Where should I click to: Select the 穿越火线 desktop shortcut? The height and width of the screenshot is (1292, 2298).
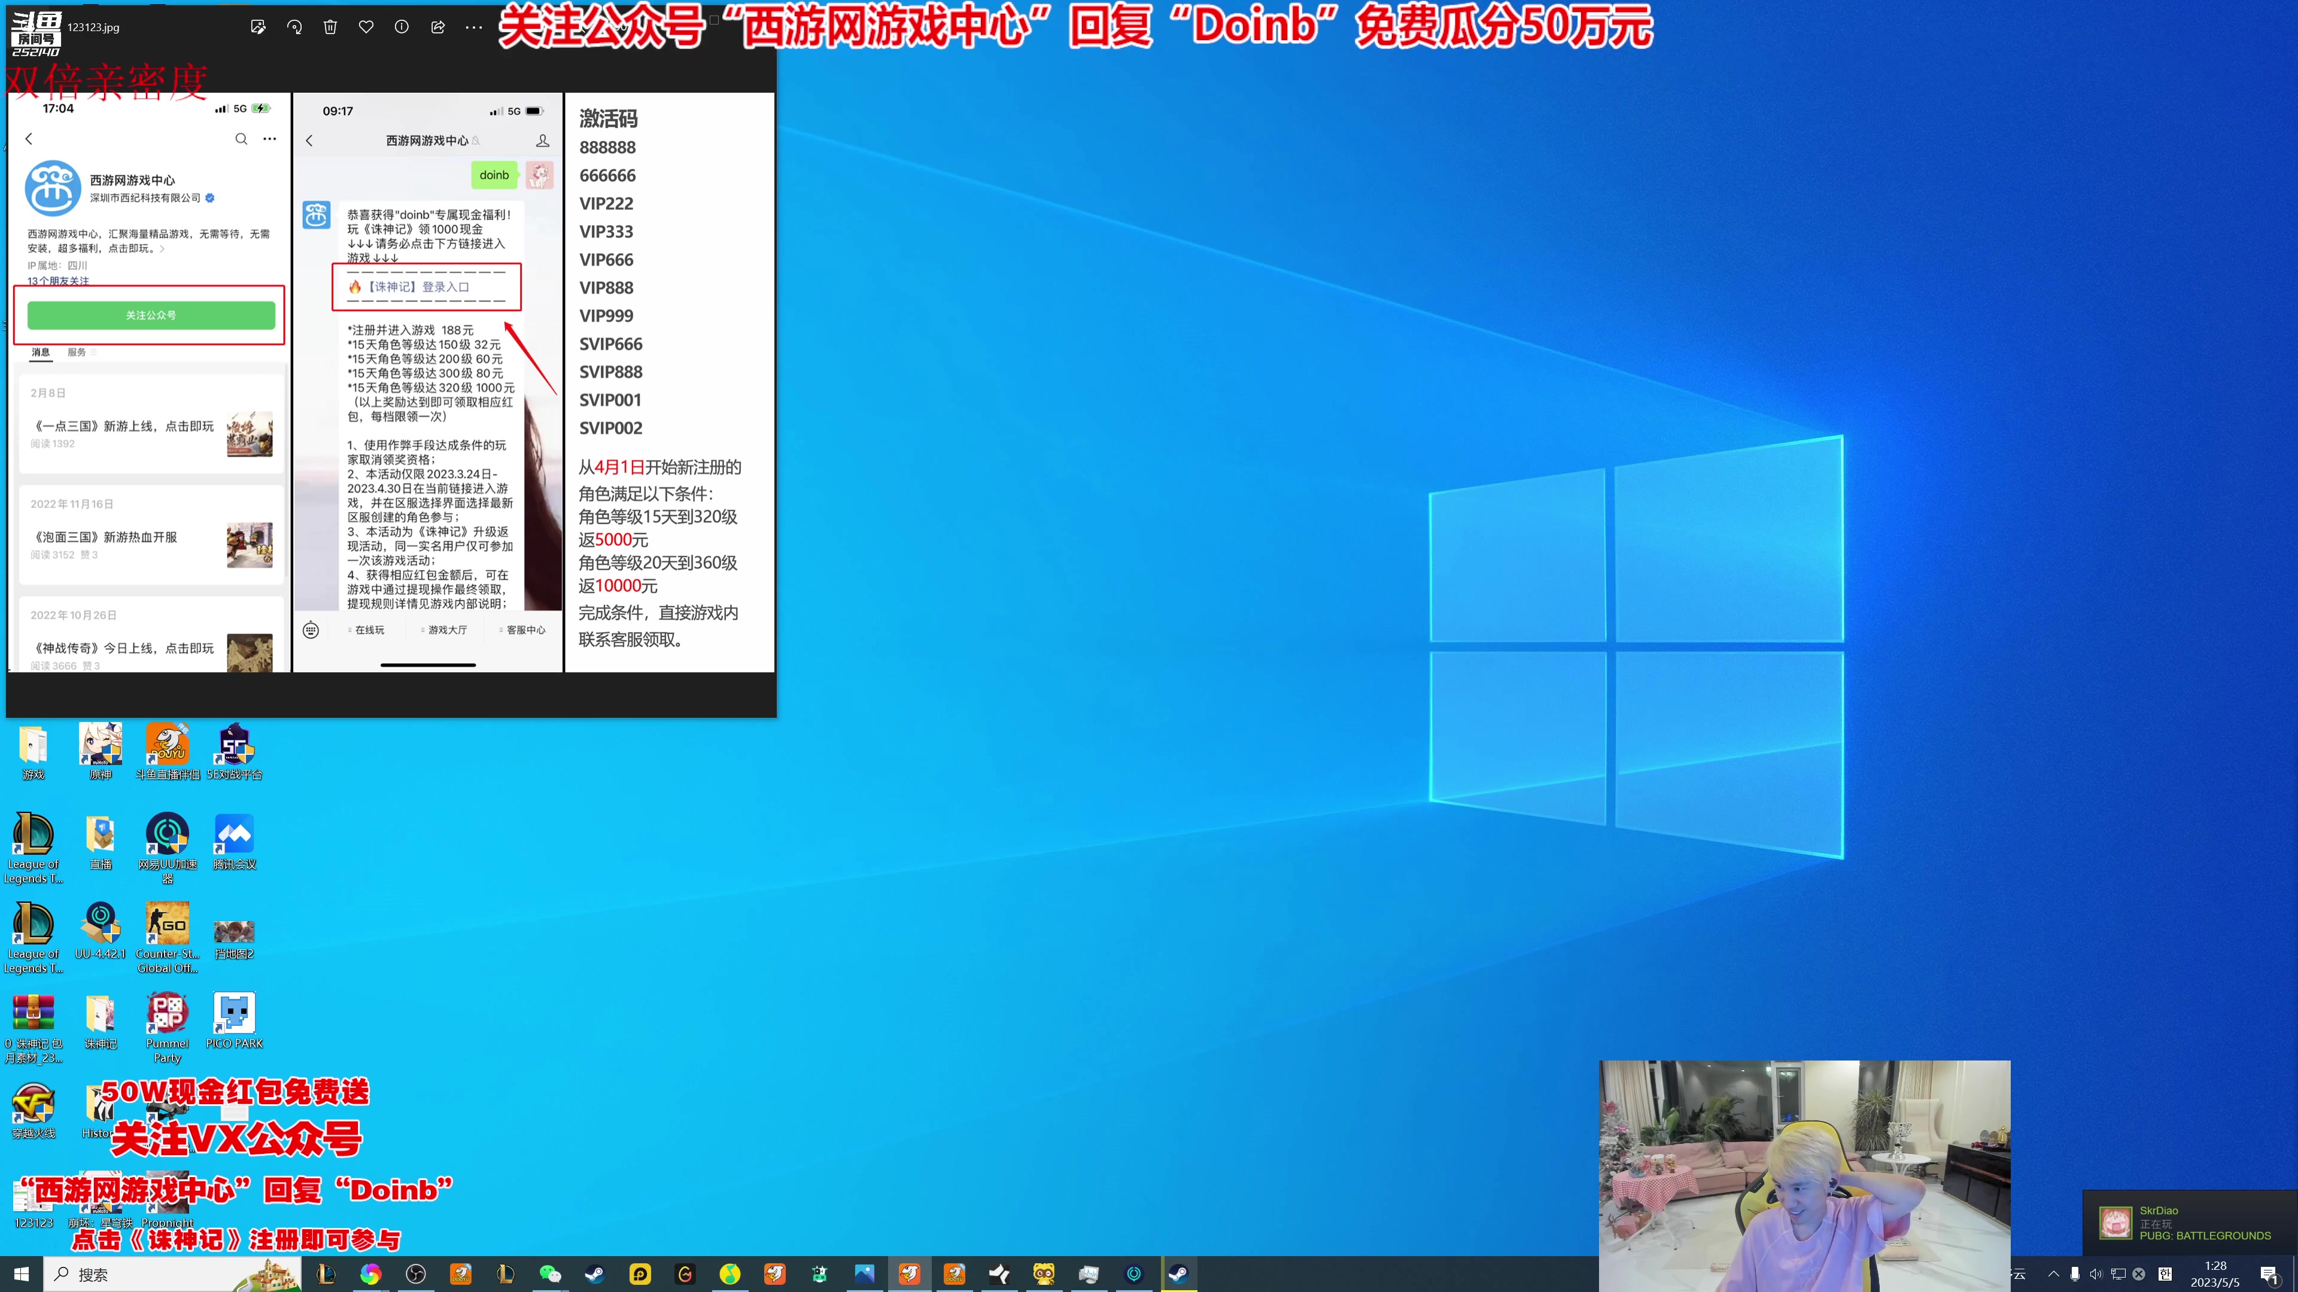pos(33,1111)
